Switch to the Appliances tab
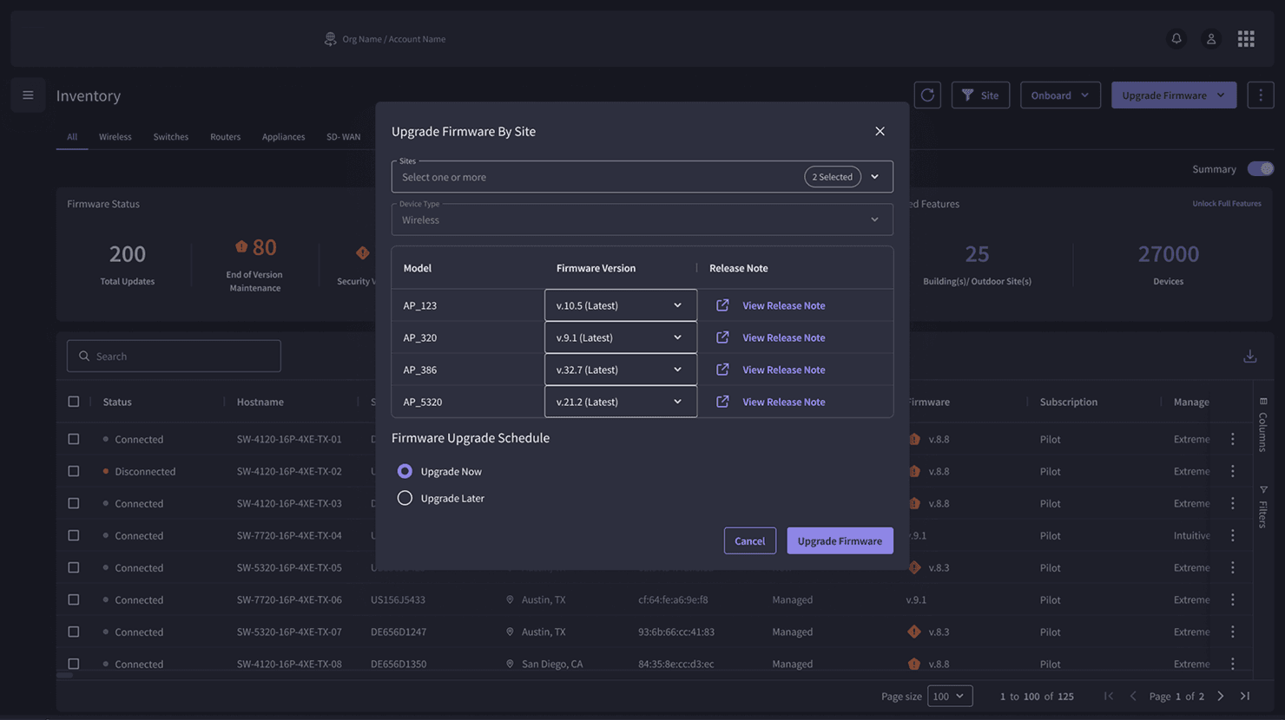Screen dimensions: 1285x720 click(284, 136)
